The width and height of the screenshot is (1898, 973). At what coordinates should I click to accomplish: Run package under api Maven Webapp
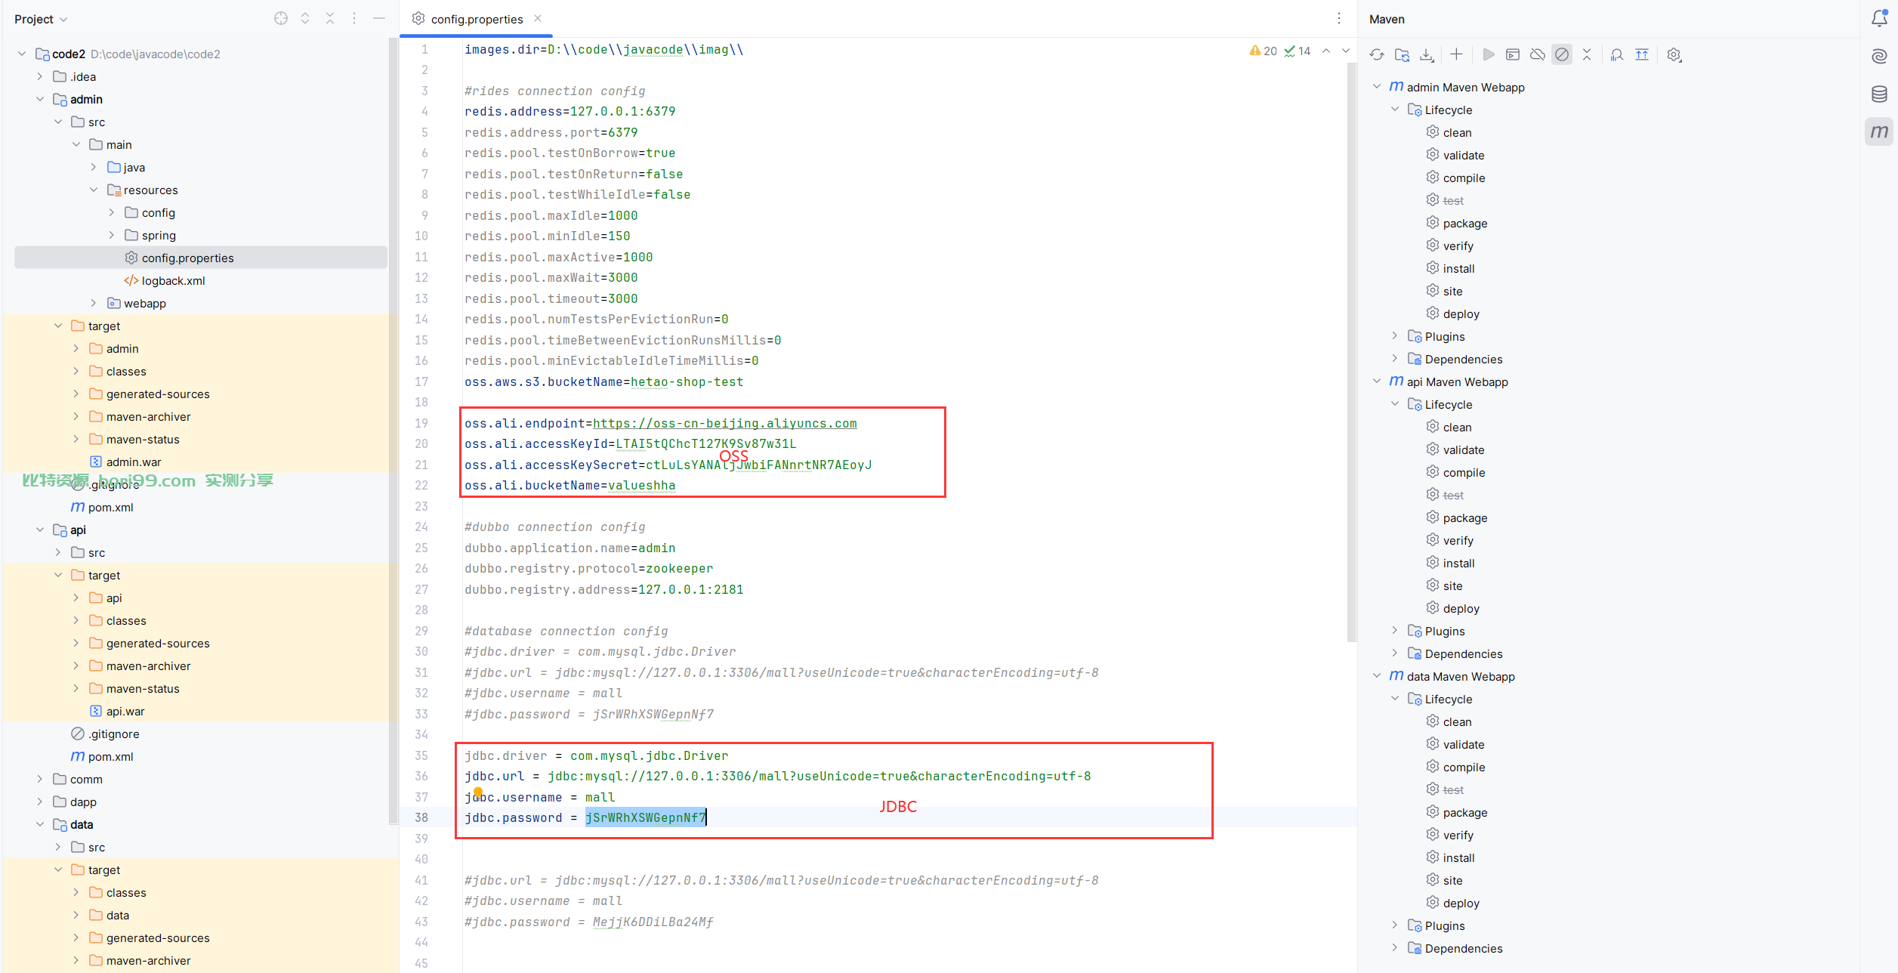click(1464, 517)
